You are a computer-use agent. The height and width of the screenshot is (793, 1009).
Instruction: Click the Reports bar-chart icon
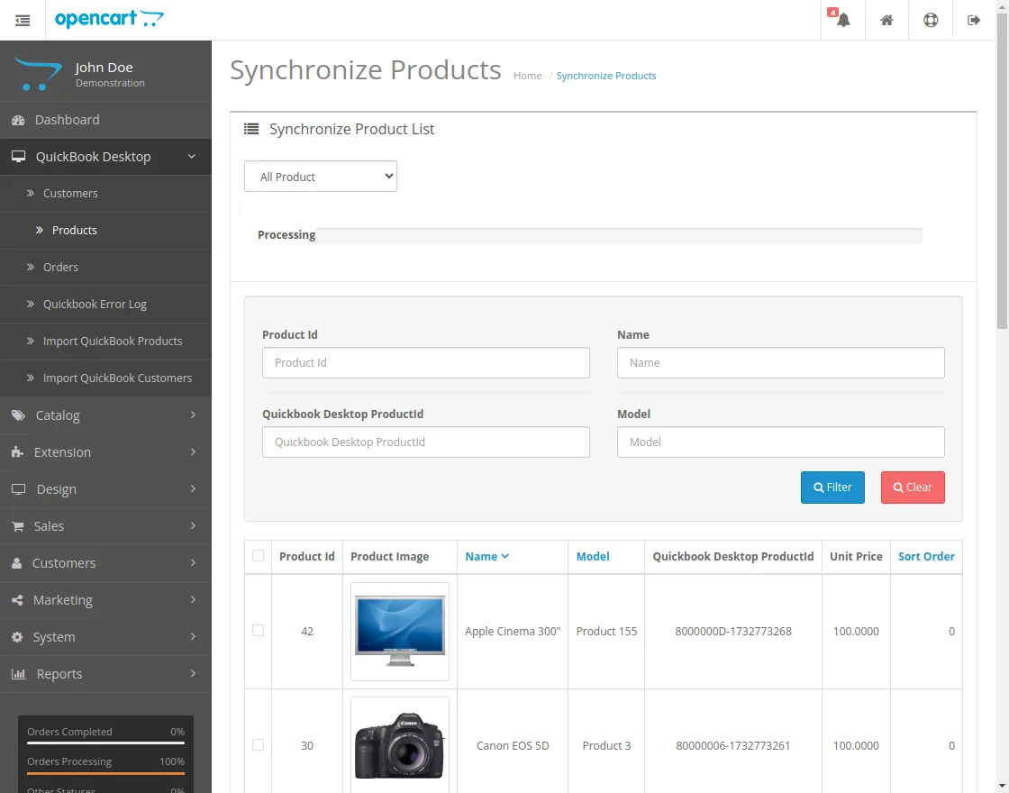tap(20, 673)
